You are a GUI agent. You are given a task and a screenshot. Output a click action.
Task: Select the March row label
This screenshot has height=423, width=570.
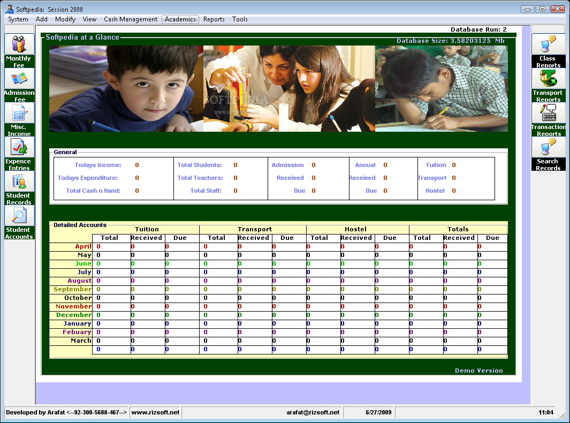81,341
